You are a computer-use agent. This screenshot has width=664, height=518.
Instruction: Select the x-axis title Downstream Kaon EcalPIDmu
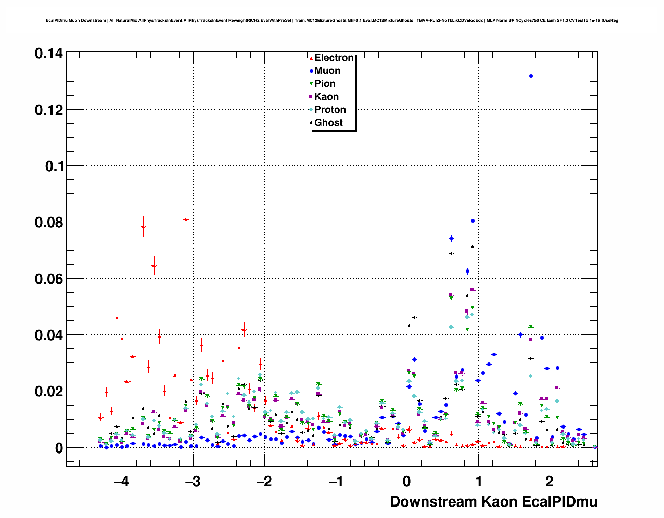click(493, 502)
